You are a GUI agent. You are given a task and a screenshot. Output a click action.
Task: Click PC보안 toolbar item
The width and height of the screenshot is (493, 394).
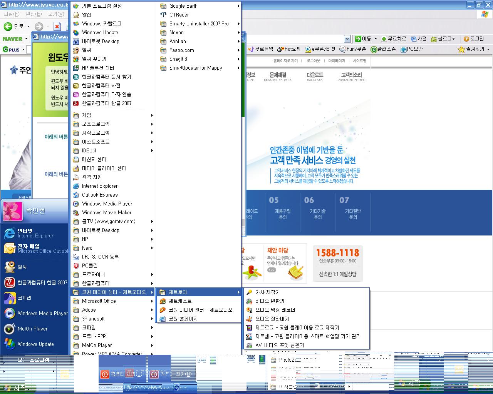click(412, 49)
